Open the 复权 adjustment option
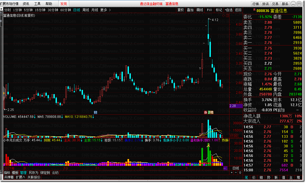The height and width of the screenshot is (183, 306). (x=181, y=10)
